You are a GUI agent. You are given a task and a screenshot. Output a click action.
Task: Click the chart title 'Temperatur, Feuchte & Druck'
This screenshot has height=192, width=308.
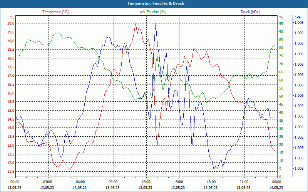click(156, 3)
